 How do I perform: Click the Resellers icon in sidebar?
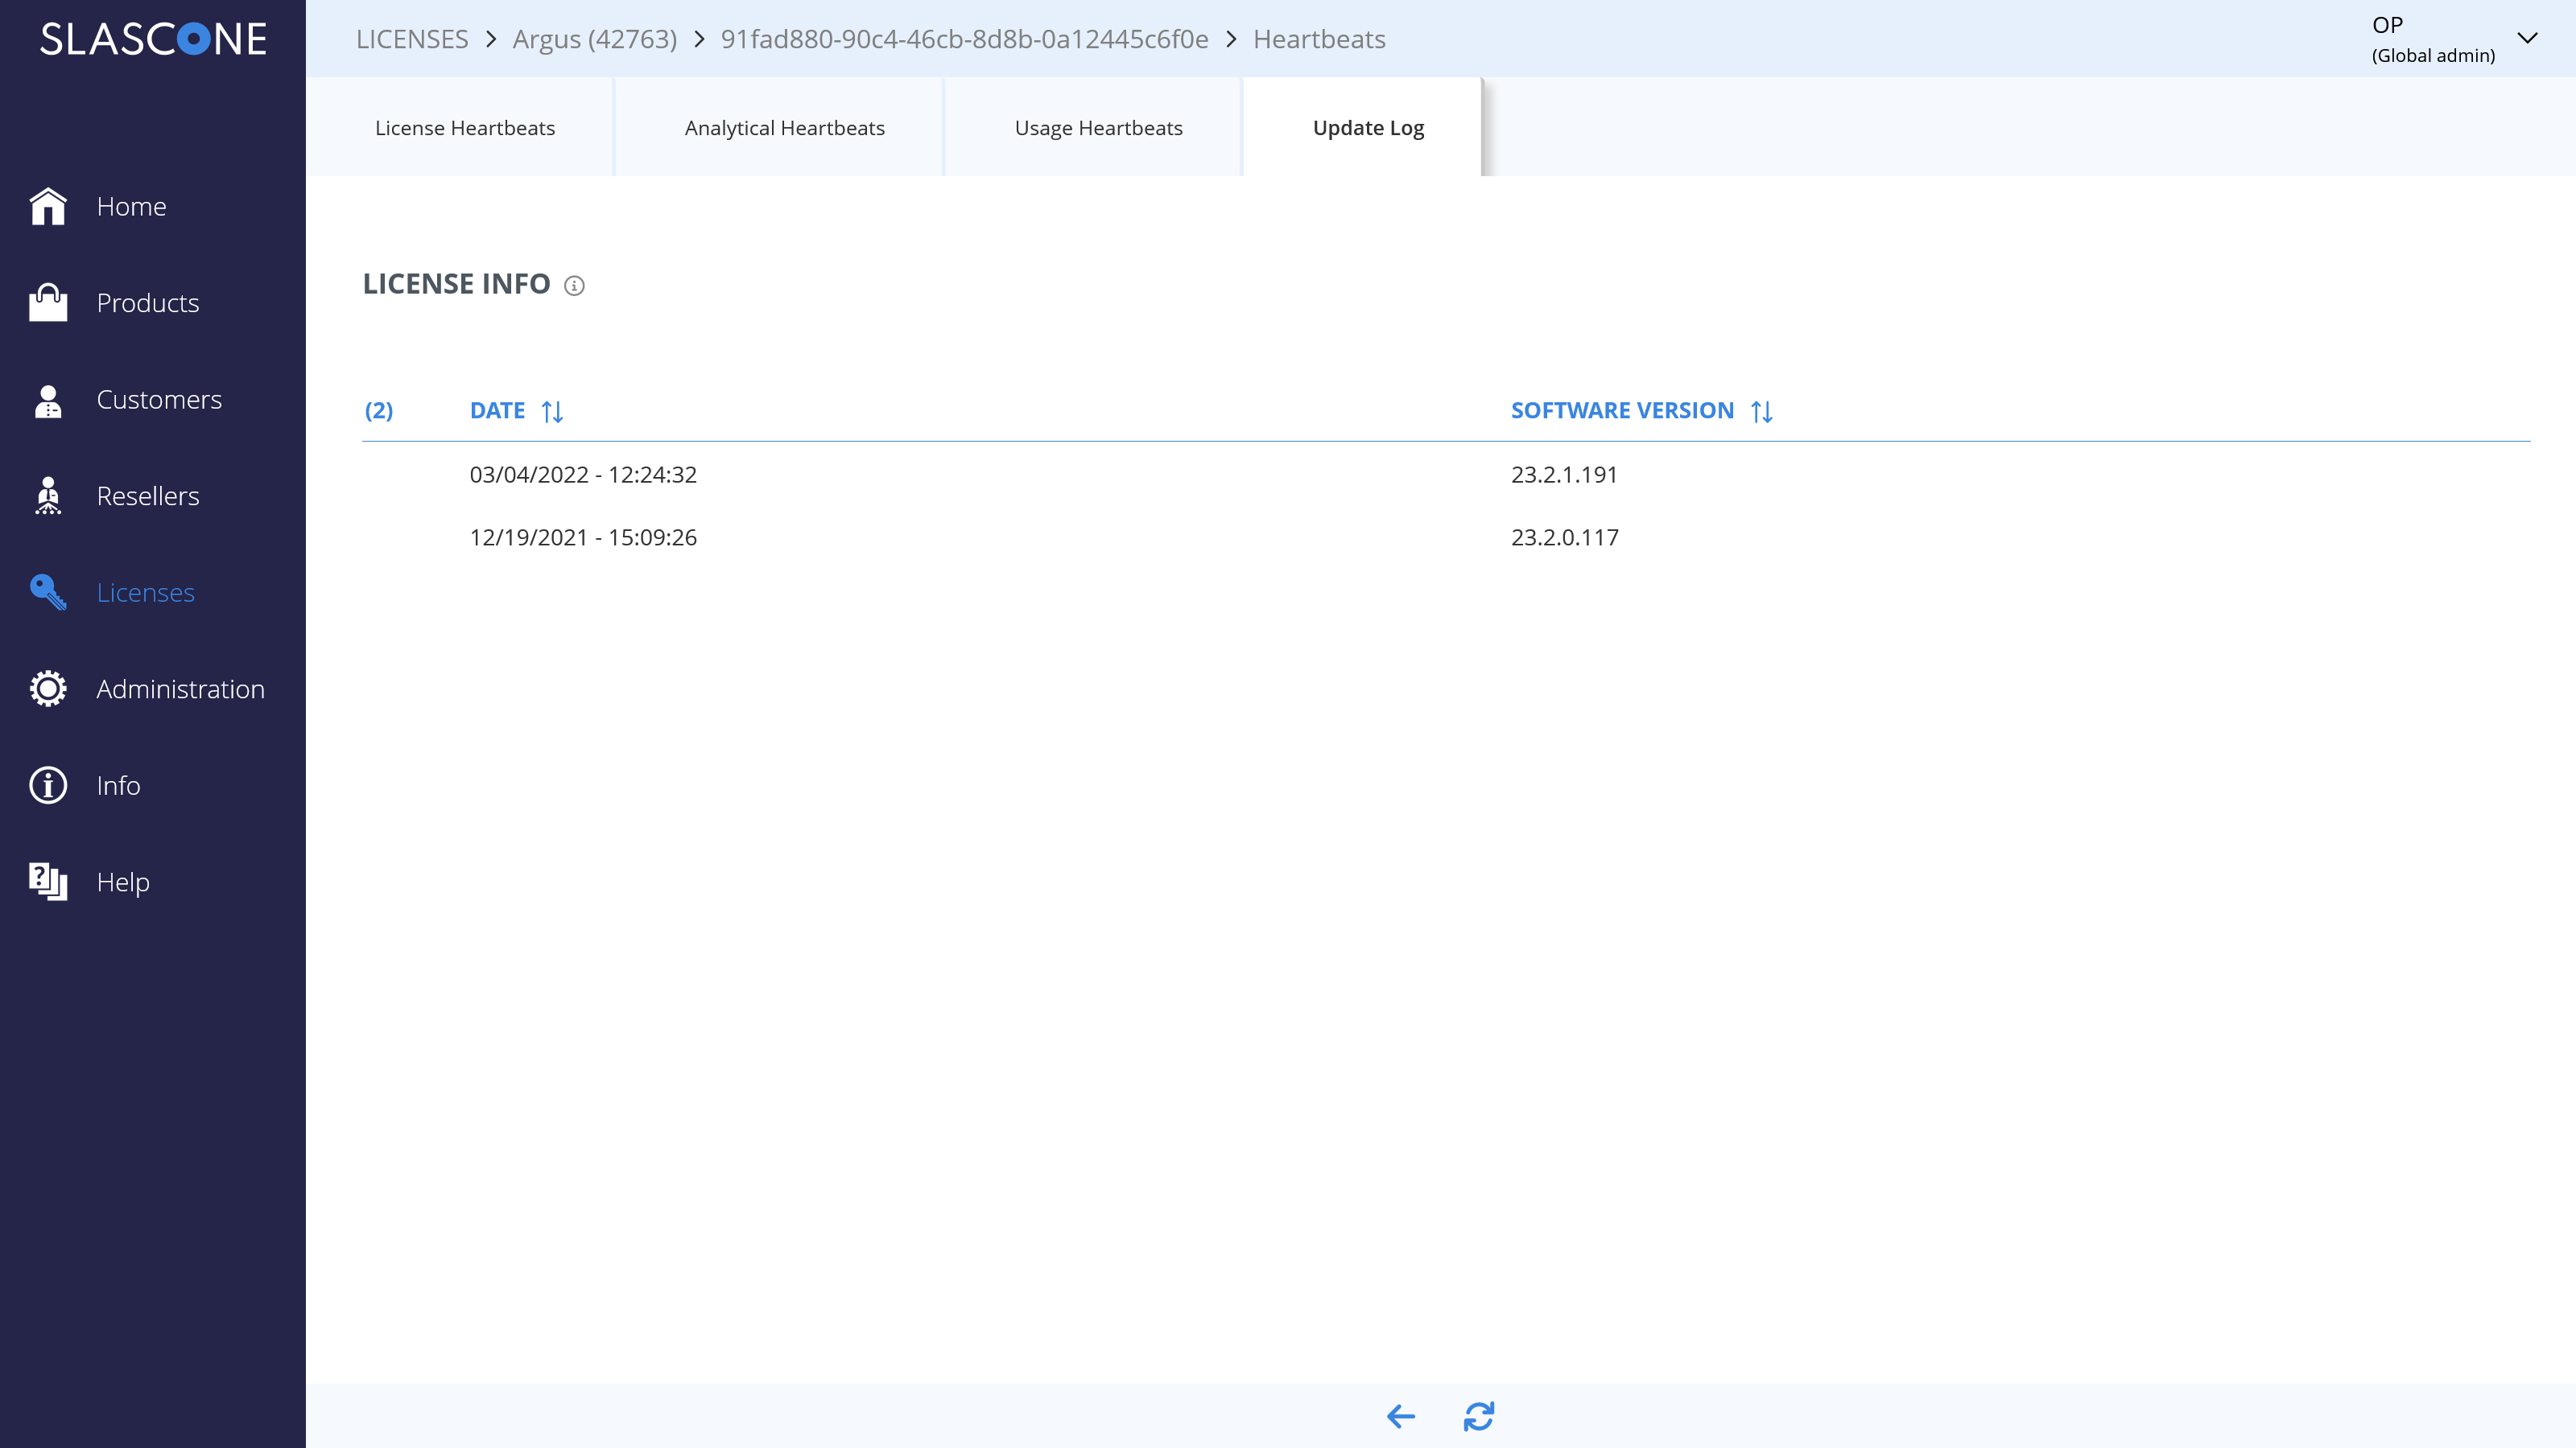(48, 496)
